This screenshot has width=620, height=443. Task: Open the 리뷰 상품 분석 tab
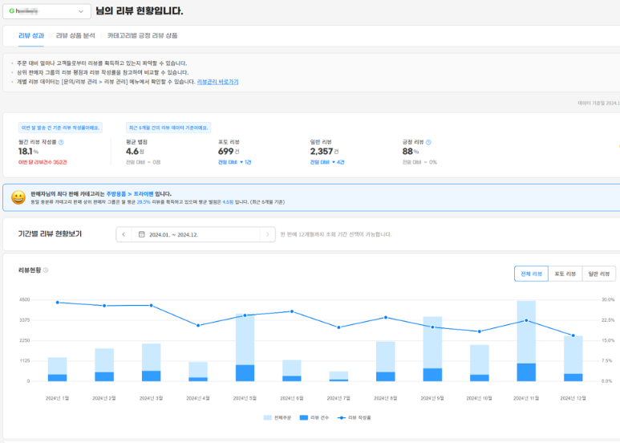(75, 35)
